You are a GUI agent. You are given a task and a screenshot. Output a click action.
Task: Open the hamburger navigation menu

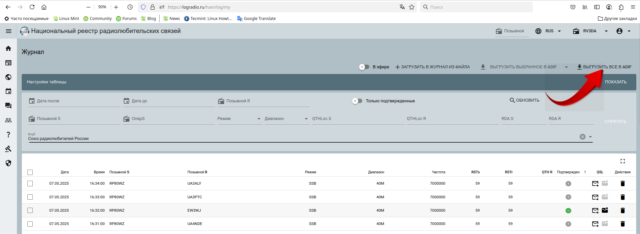pyautogui.click(x=9, y=31)
